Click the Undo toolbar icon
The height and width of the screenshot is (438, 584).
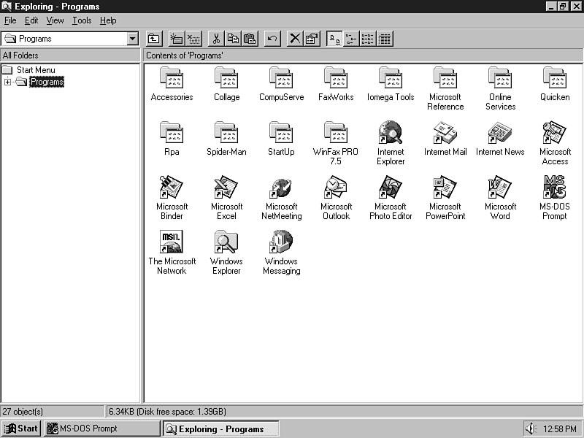click(x=272, y=39)
